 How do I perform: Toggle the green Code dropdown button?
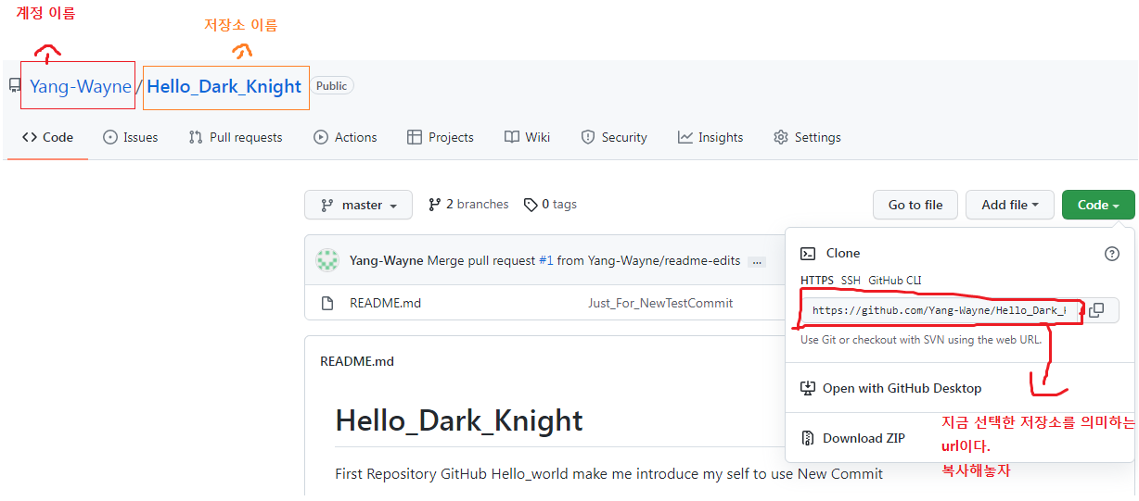(1098, 205)
